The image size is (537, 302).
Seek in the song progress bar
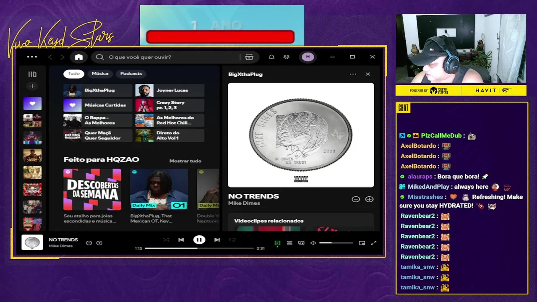click(x=199, y=248)
